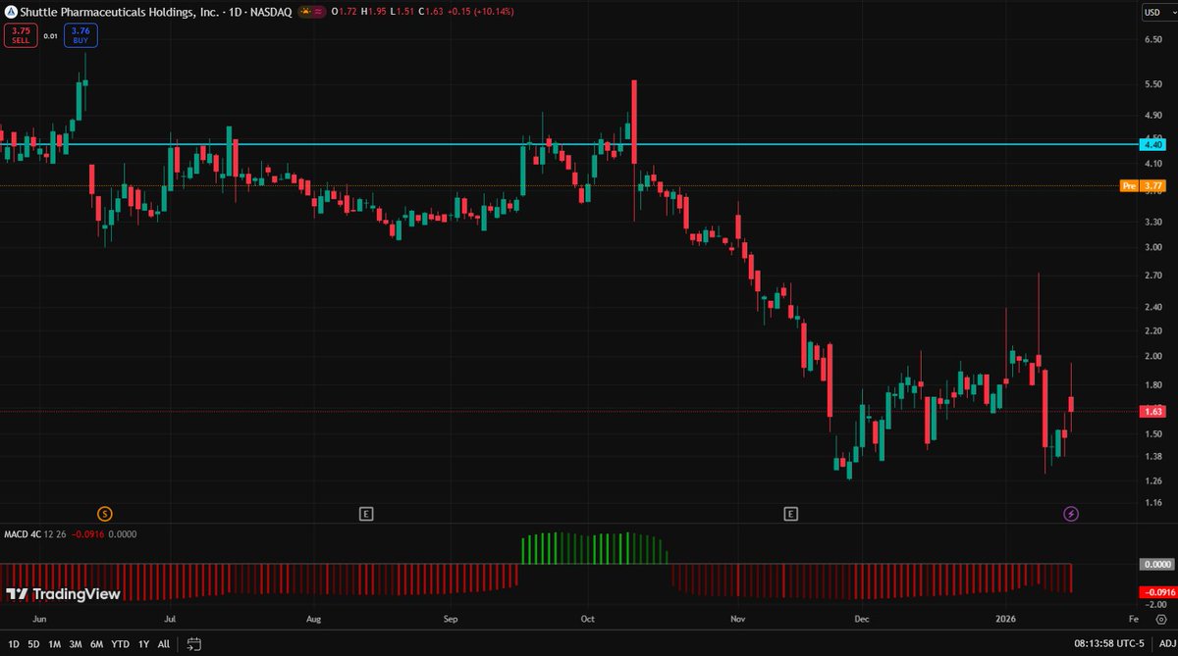Click the red 1.63 last price label
Screen dimensions: 1178x656
1152,412
